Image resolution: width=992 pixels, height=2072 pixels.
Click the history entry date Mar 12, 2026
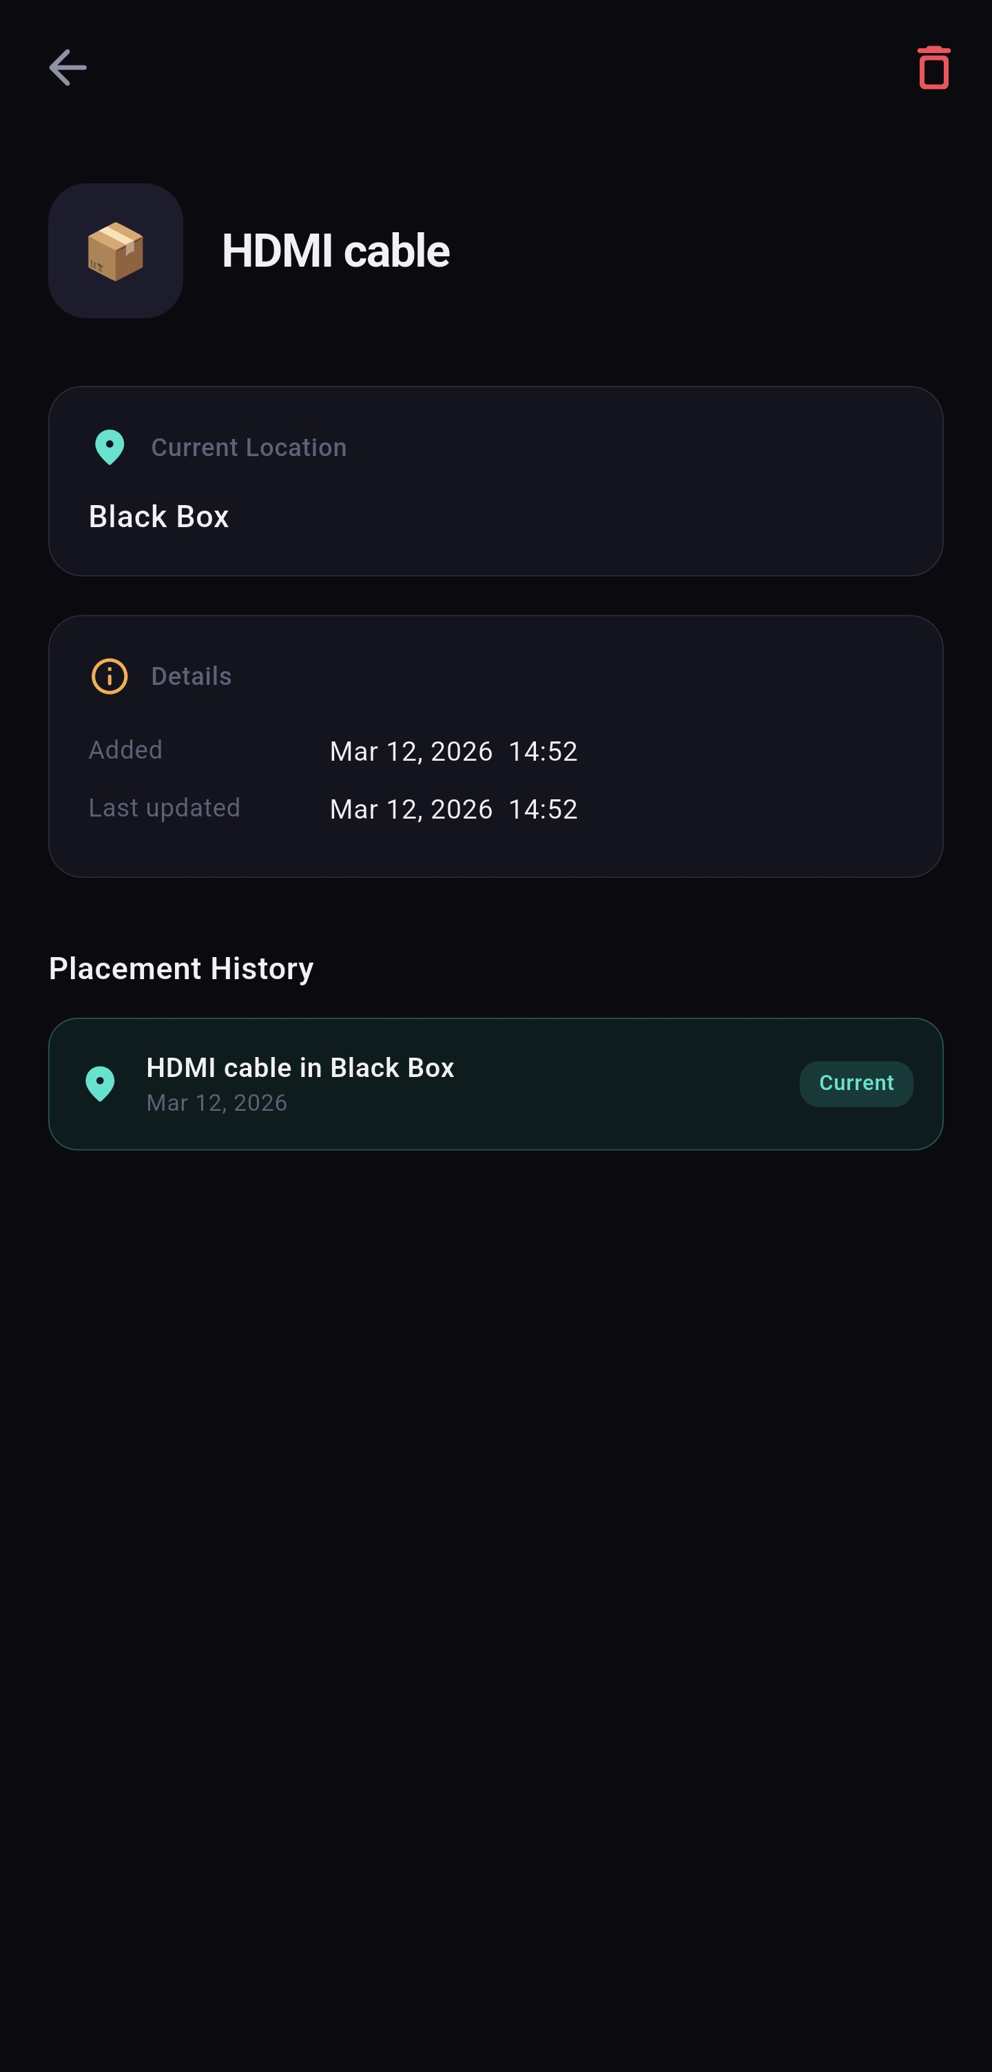(x=216, y=1102)
